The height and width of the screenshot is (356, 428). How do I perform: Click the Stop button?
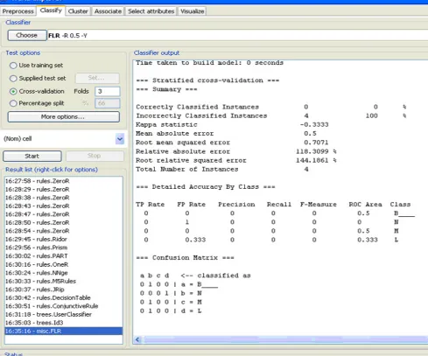pos(95,156)
